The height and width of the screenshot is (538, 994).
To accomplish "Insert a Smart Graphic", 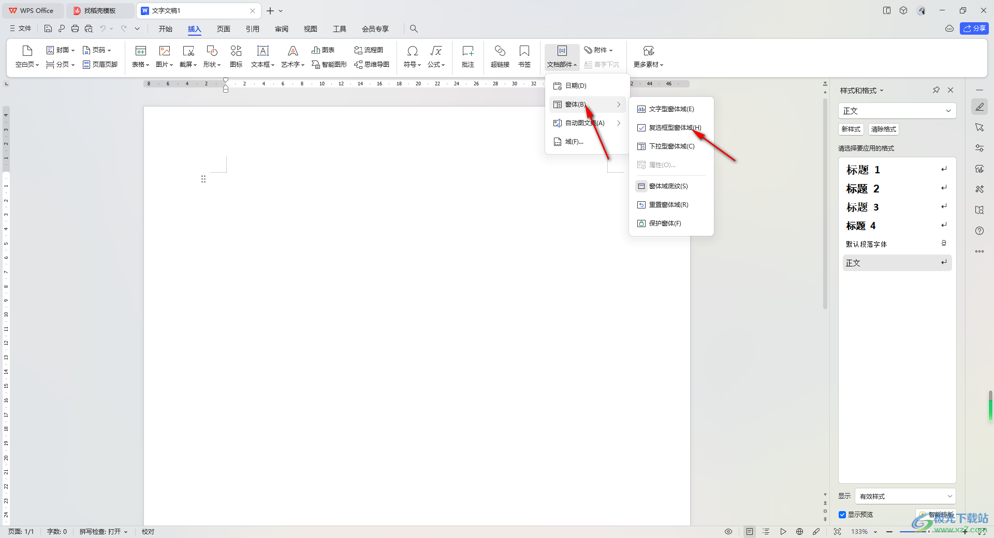I will click(x=329, y=65).
